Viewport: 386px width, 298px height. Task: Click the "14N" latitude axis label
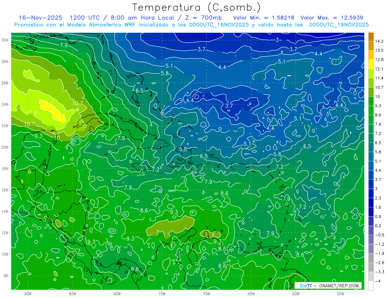click(5, 212)
